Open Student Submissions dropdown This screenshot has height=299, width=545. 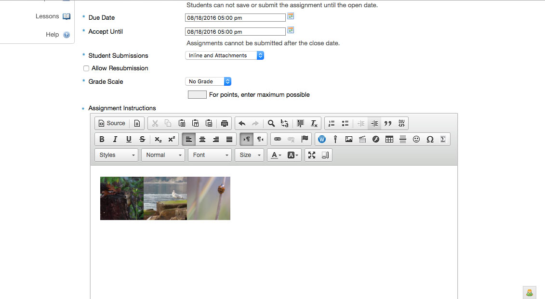tap(225, 55)
